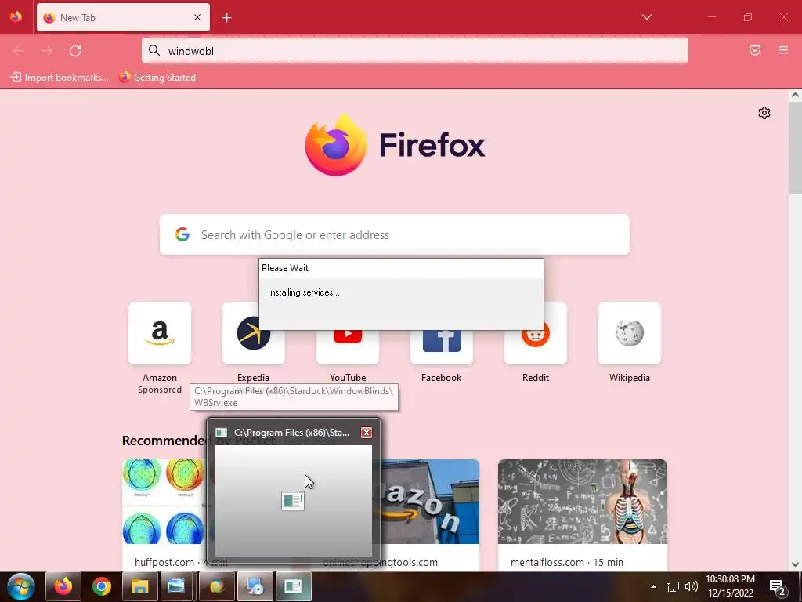Click the WBSrv.exe preview thumbnail
Image resolution: width=802 pixels, height=602 pixels.
pos(294,501)
